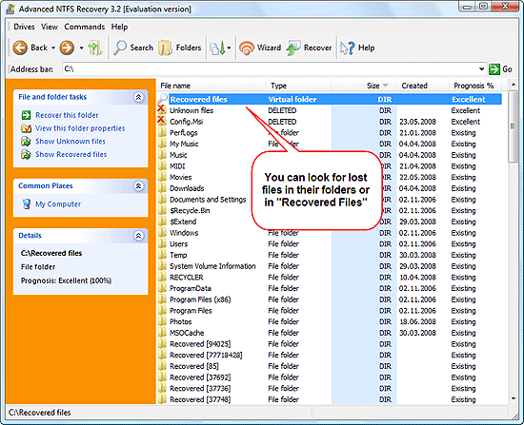This screenshot has height=425, width=524.
Task: Sort by the Size column header
Action: coord(364,86)
